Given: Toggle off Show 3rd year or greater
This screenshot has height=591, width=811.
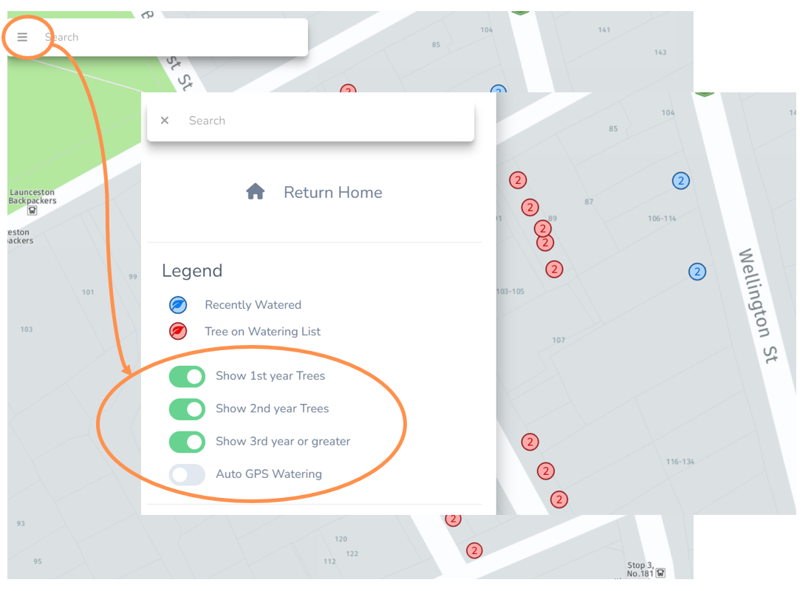Looking at the screenshot, I should pyautogui.click(x=187, y=442).
